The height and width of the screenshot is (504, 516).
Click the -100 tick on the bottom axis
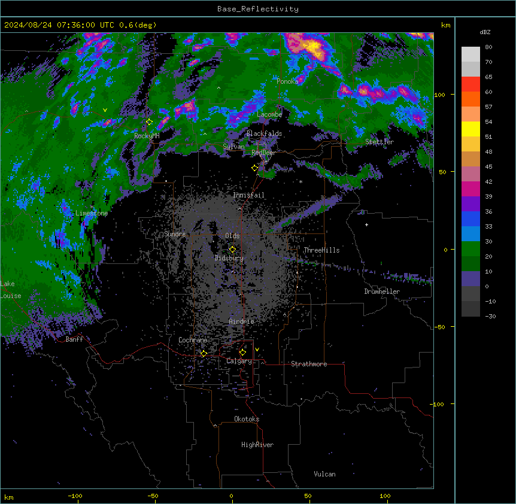pyautogui.click(x=75, y=496)
